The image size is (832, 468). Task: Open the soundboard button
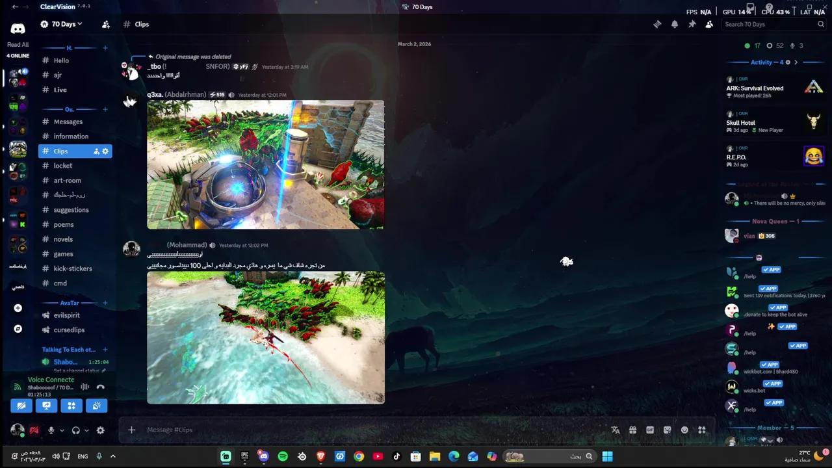[96, 406]
